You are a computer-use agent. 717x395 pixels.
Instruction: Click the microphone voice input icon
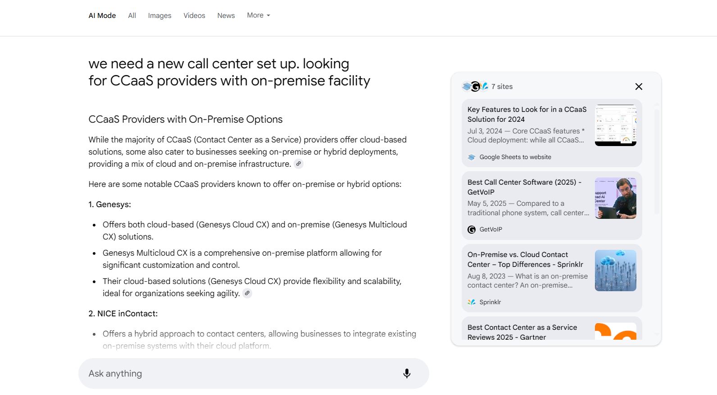(x=407, y=373)
